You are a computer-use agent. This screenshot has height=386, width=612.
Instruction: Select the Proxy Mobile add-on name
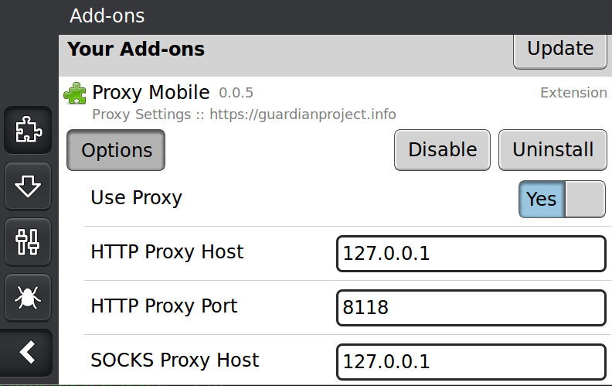[x=151, y=93]
